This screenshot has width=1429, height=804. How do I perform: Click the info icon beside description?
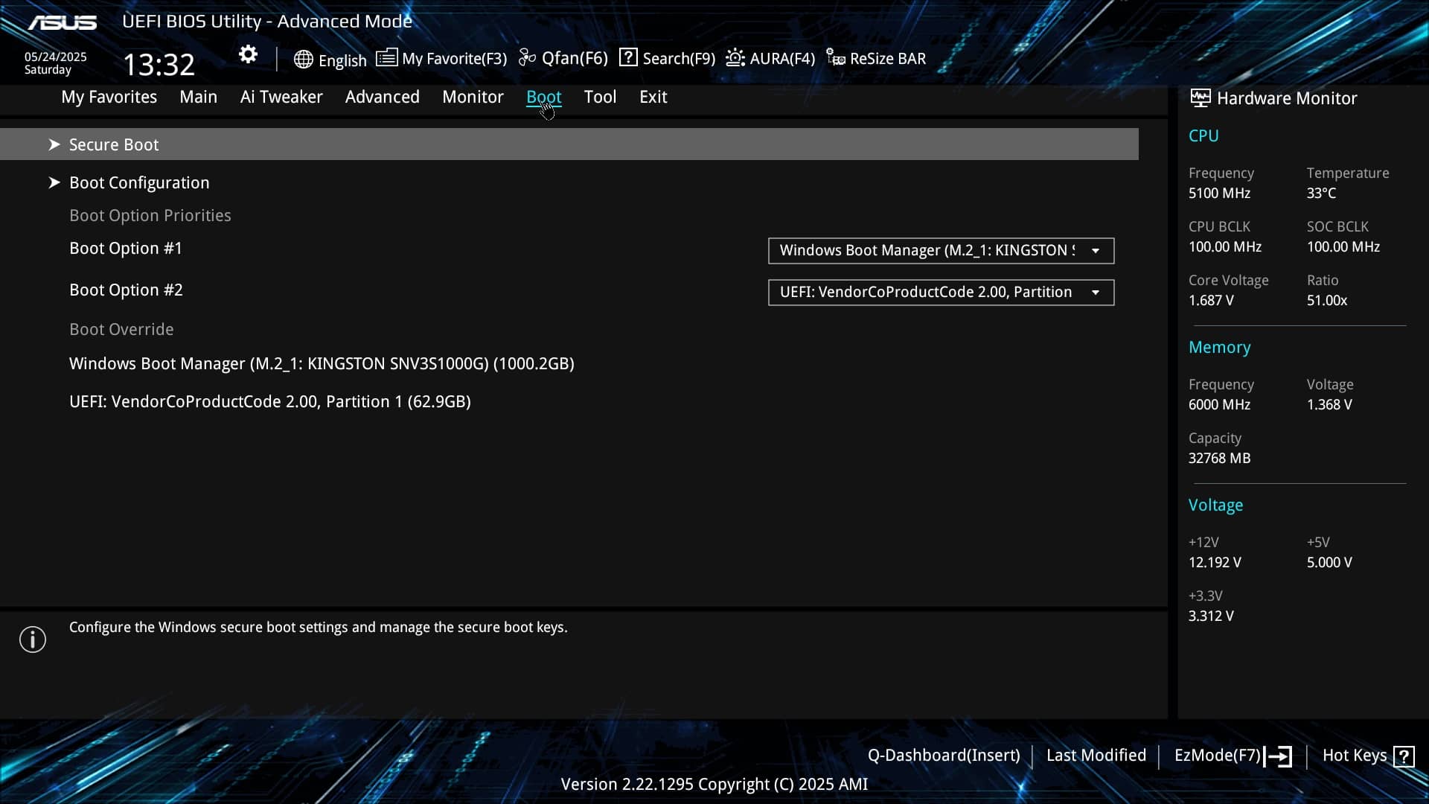coord(33,639)
